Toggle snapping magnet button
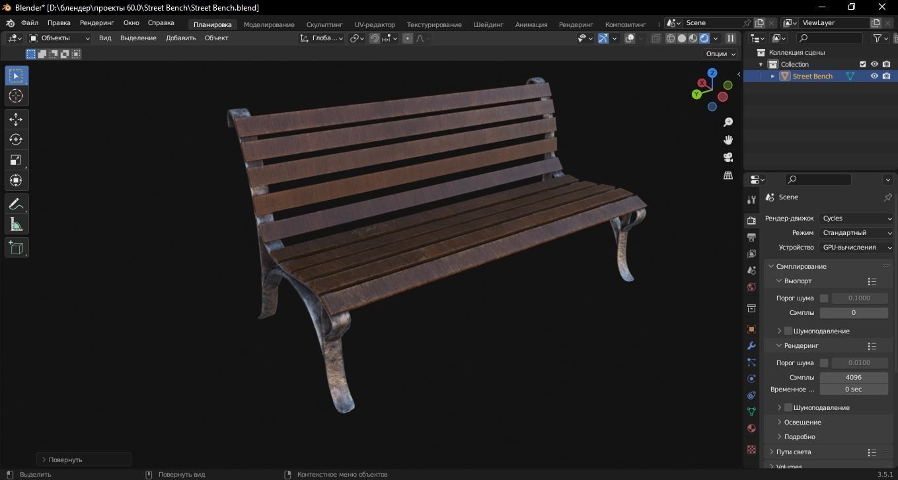 [375, 38]
